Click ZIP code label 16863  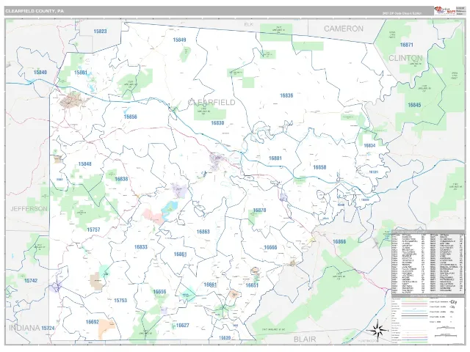click(x=203, y=232)
